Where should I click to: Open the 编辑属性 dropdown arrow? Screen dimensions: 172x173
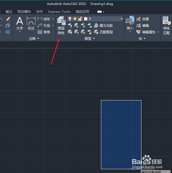158,32
